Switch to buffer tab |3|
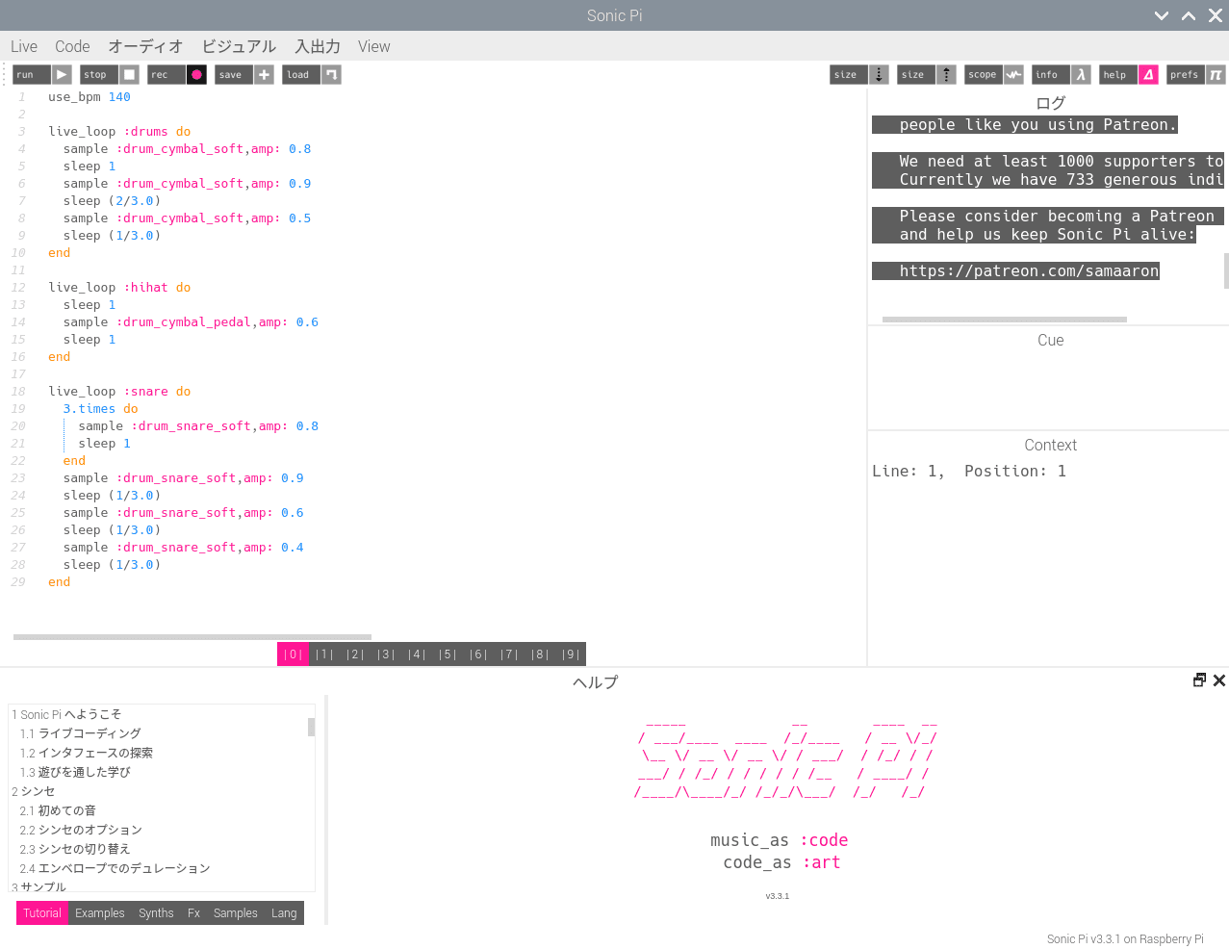Viewport: 1229px width, 949px height. click(x=386, y=654)
